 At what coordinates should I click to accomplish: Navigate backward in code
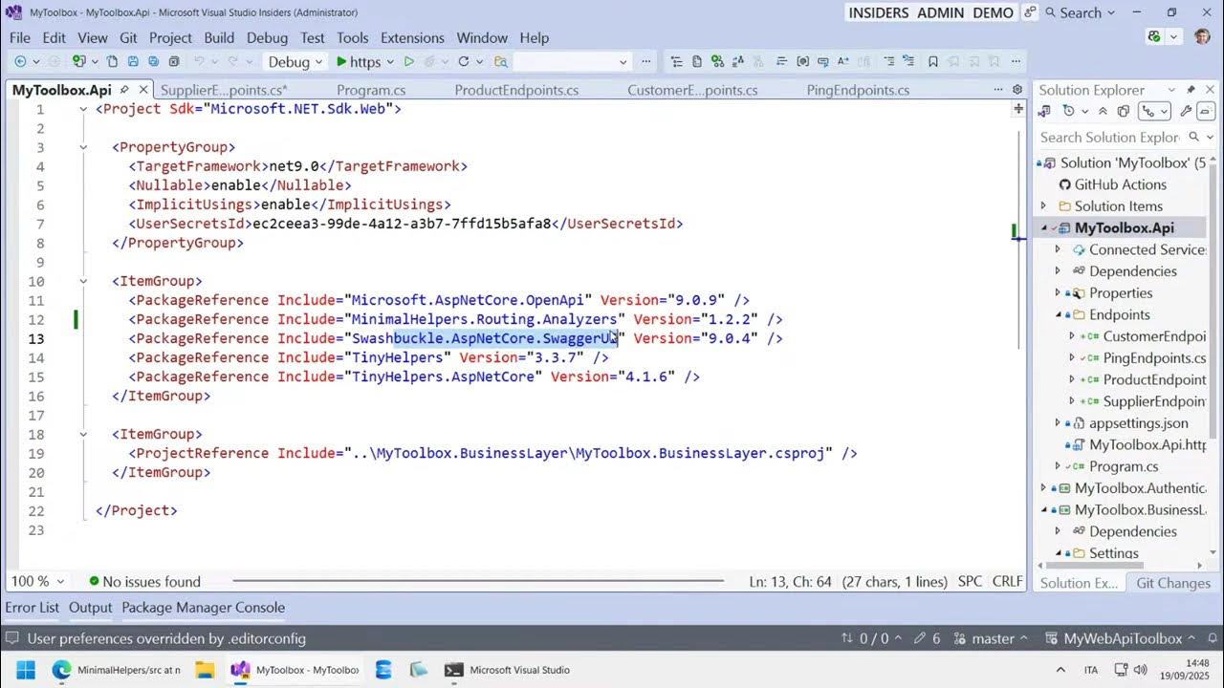tap(19, 61)
